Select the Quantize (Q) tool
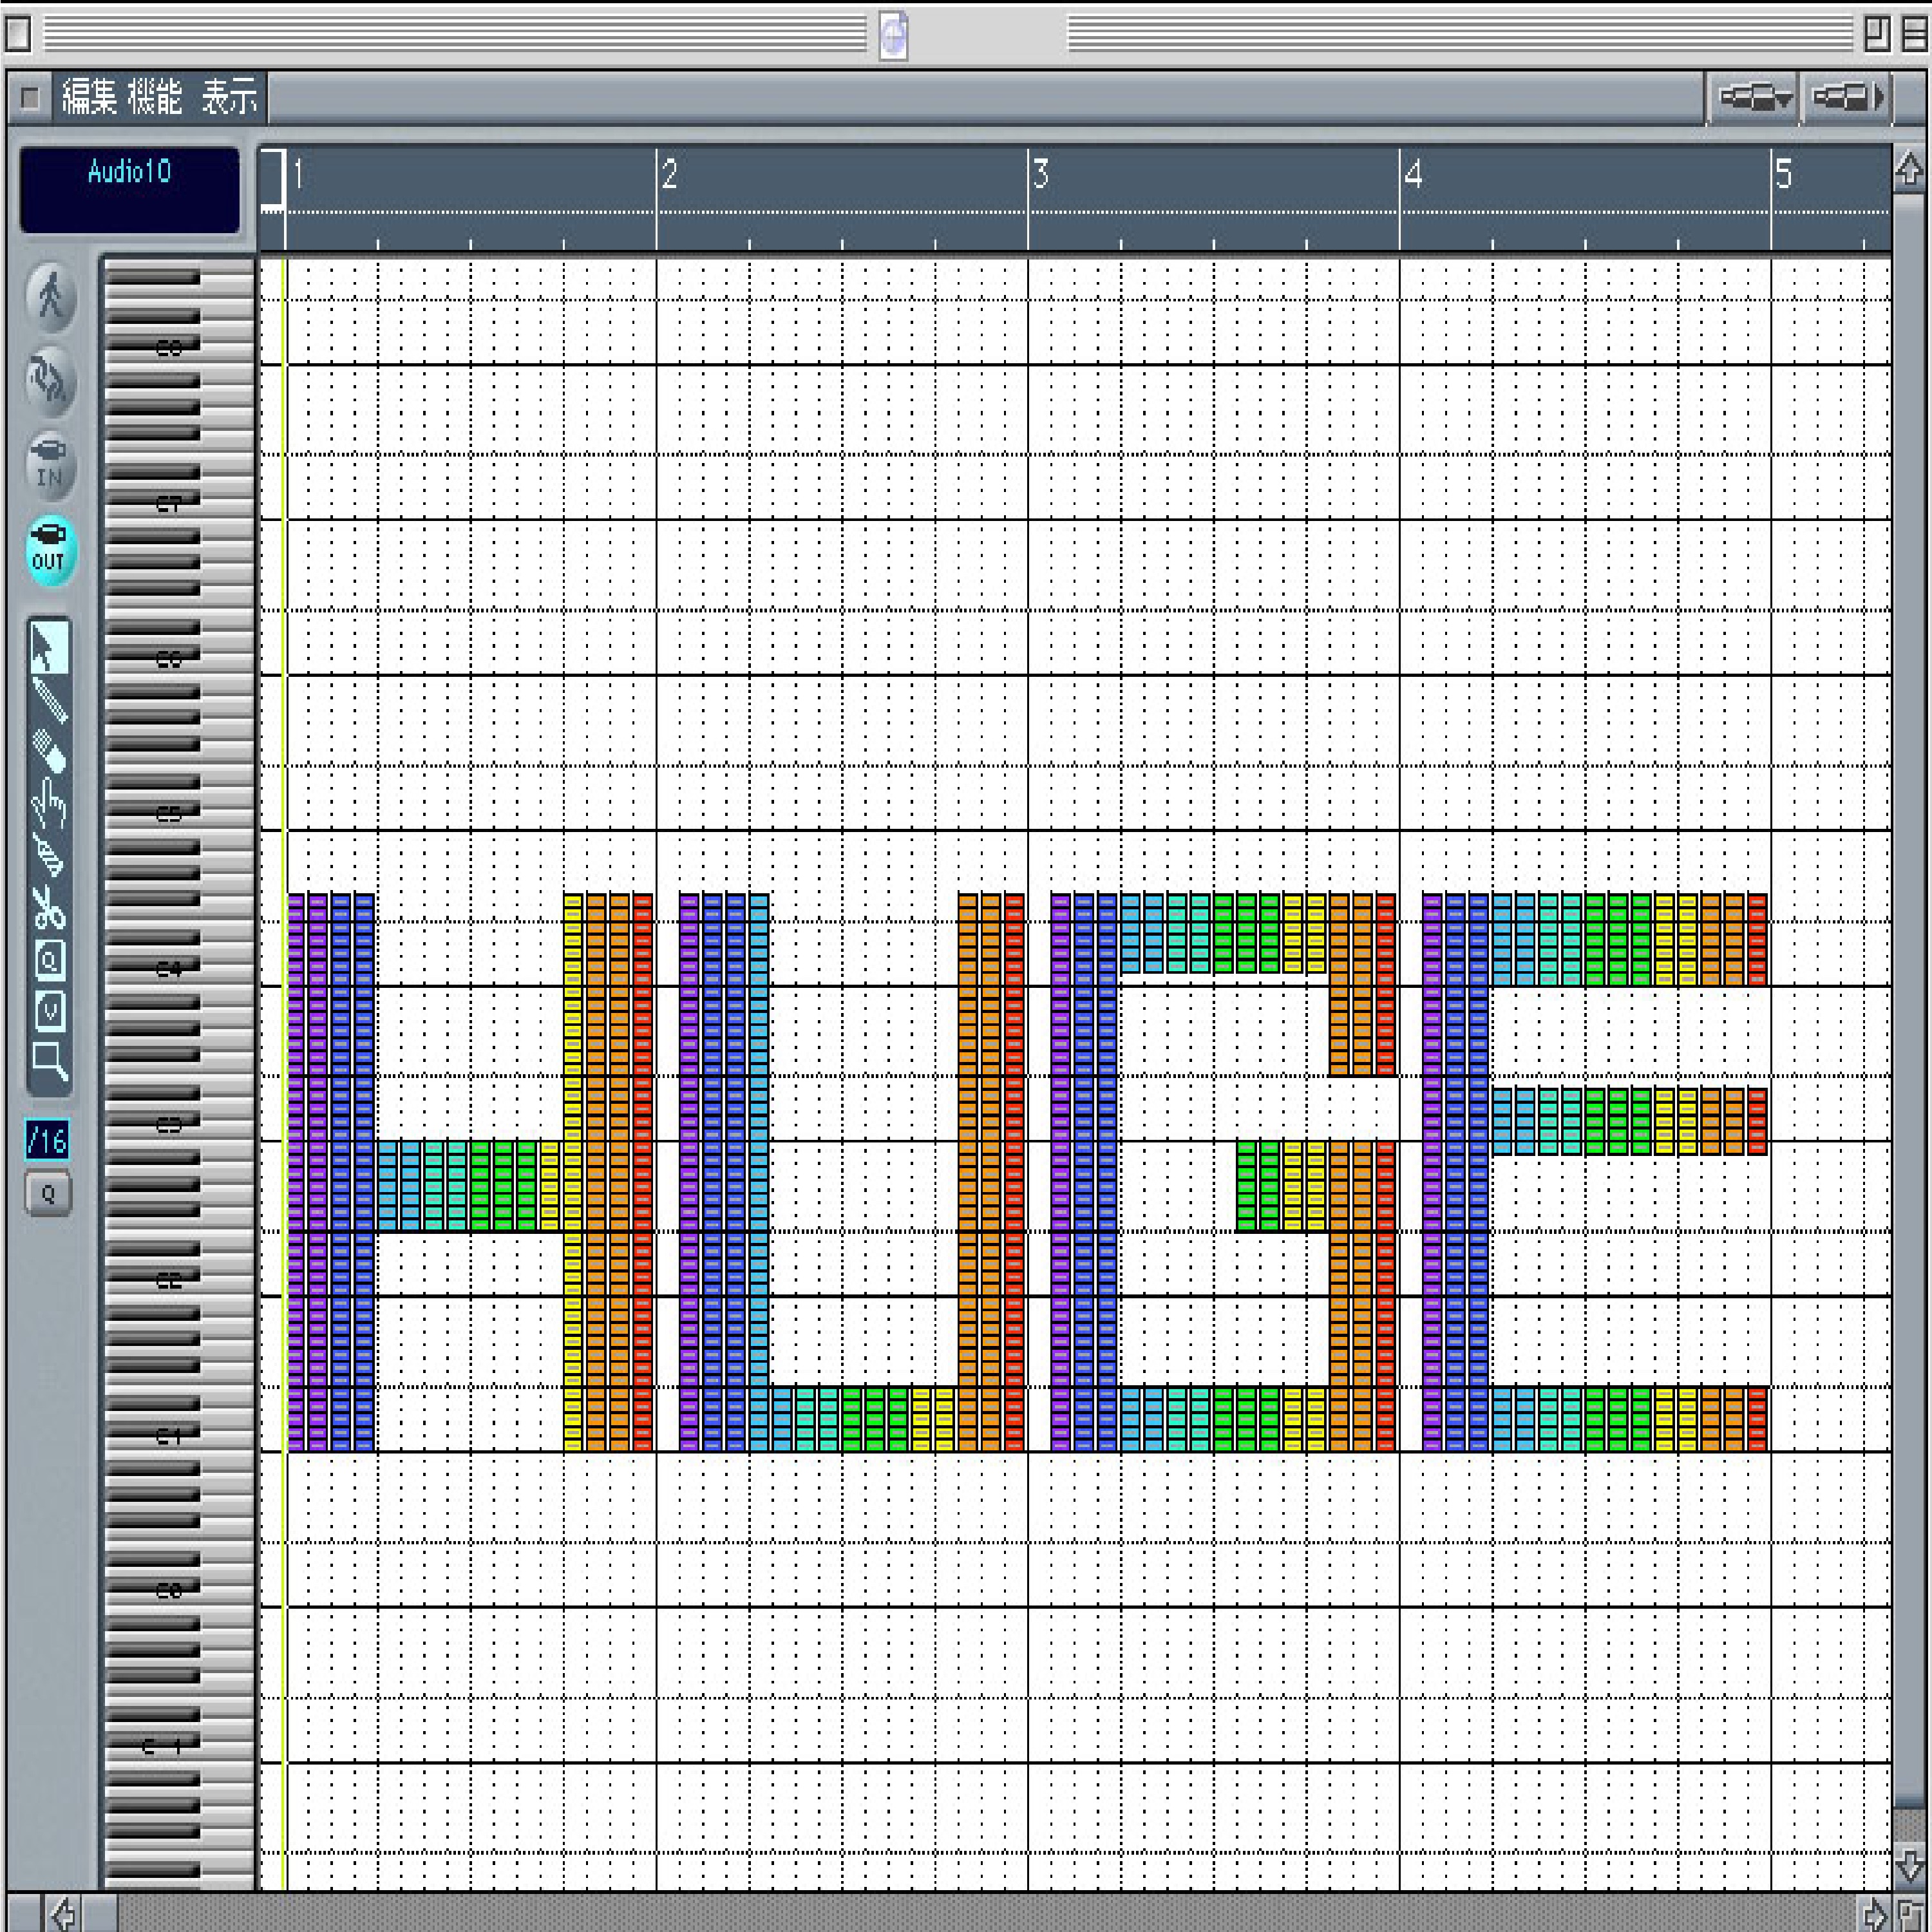The image size is (1932, 1932). click(x=49, y=960)
